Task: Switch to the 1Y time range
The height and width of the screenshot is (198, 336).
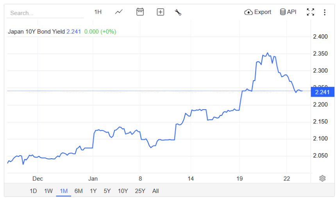Action: coord(93,191)
